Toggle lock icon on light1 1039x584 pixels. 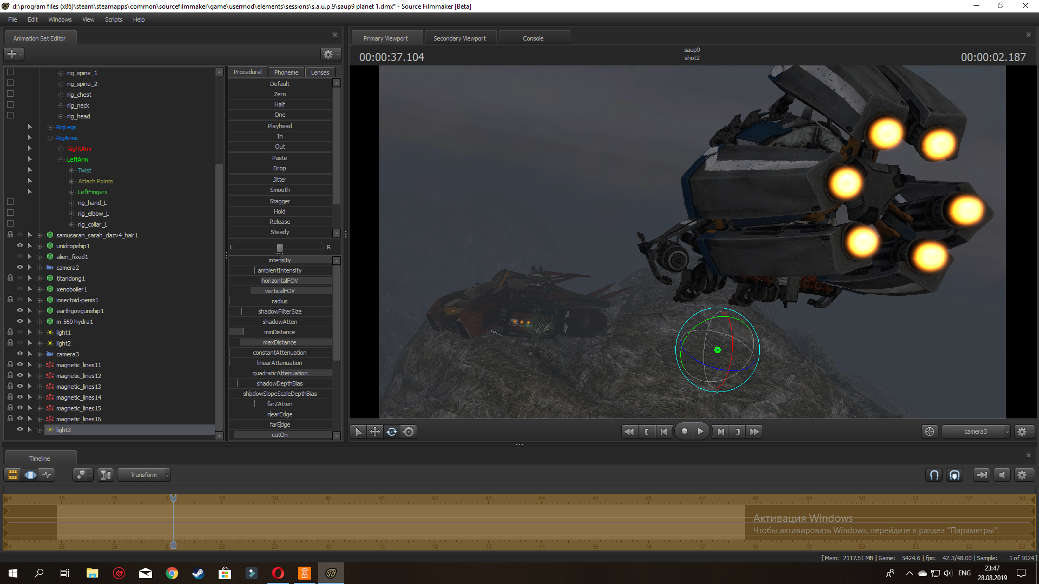(x=10, y=332)
